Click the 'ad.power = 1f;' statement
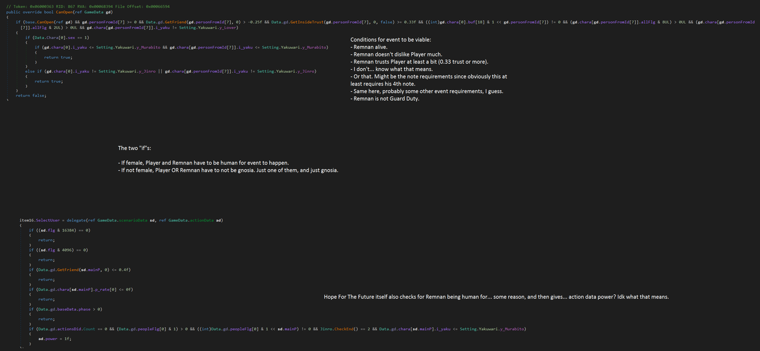The image size is (760, 351). pos(55,339)
